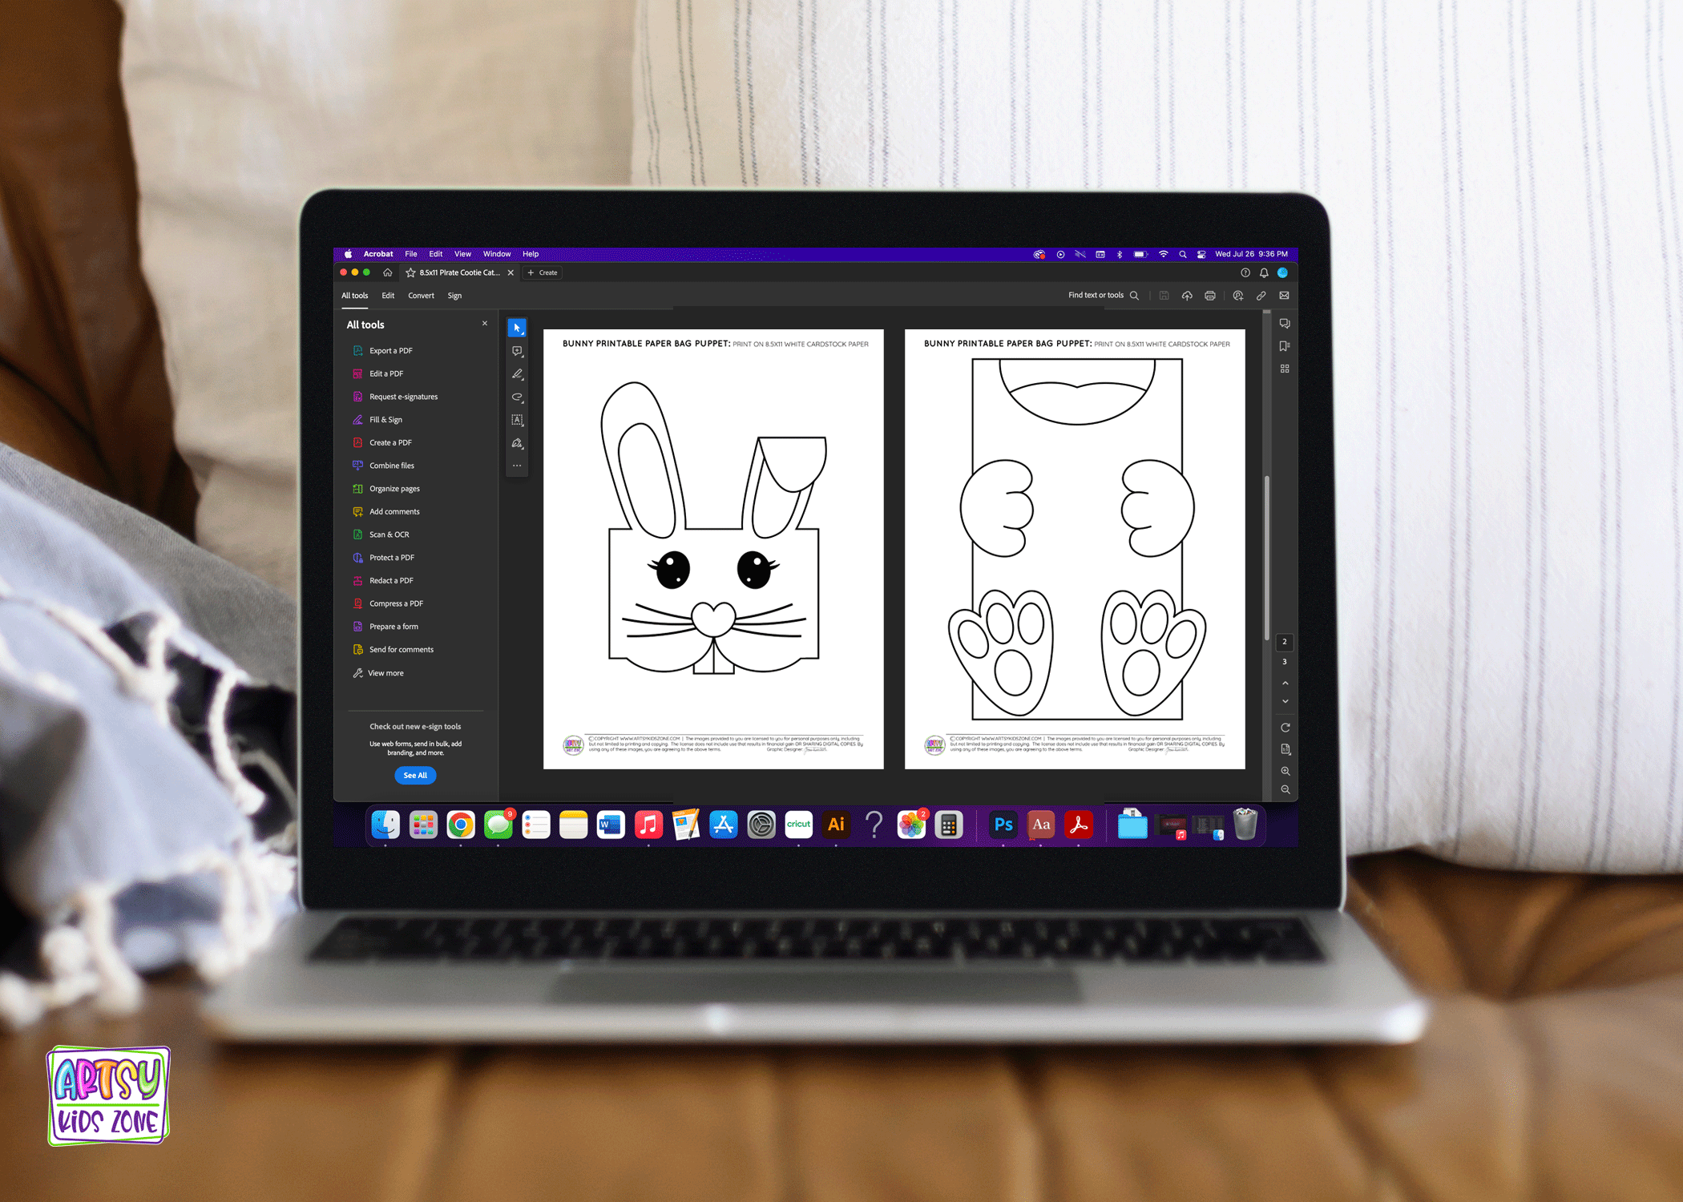
Task: Expand hidden tools via the ellipsis
Action: tap(517, 465)
